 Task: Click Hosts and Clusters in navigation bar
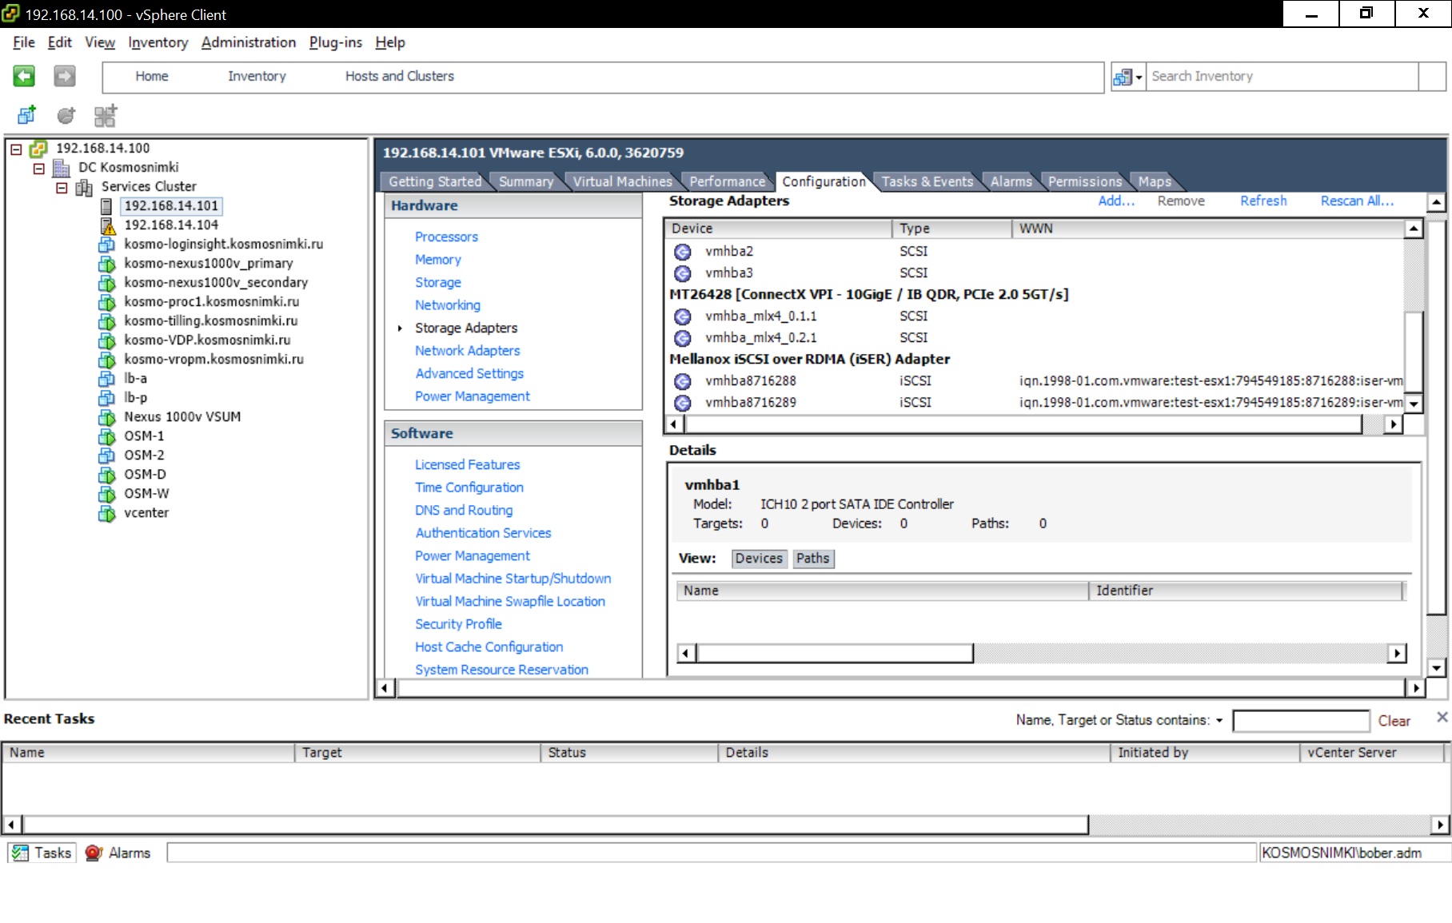click(399, 76)
